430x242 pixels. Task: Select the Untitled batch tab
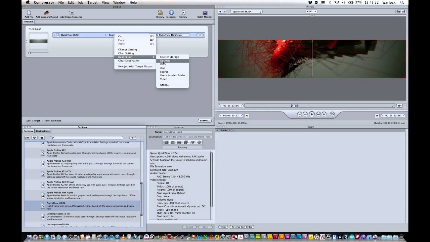29,22
